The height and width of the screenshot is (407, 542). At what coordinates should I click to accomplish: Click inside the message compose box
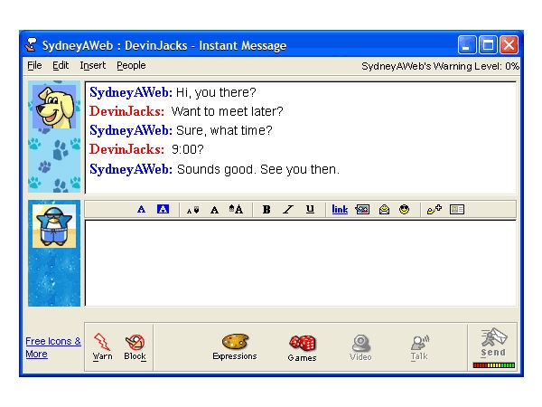tap(301, 263)
